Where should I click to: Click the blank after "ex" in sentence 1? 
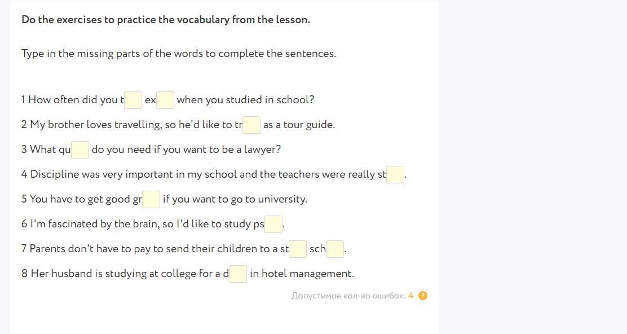point(165,100)
